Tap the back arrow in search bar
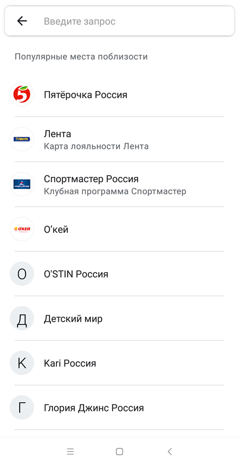This screenshot has height=466, width=239. pyautogui.click(x=22, y=21)
